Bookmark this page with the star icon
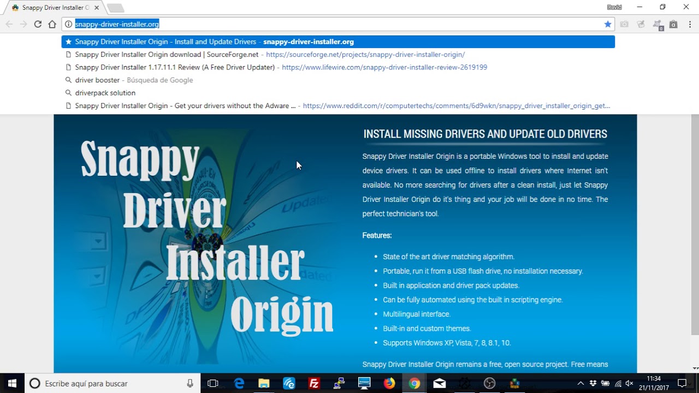Viewport: 699px width, 393px height. [608, 24]
